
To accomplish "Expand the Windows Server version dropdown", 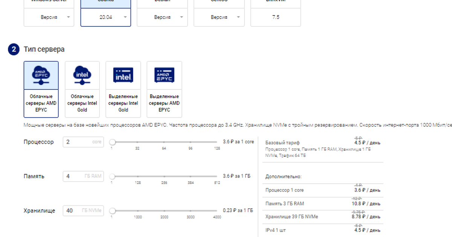I will click(49, 17).
